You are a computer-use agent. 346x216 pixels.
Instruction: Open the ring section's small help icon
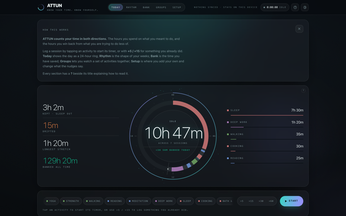303,91
